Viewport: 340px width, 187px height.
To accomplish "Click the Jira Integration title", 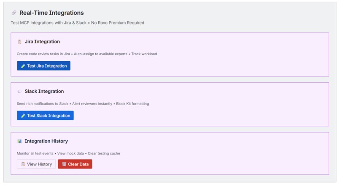I will click(x=42, y=41).
